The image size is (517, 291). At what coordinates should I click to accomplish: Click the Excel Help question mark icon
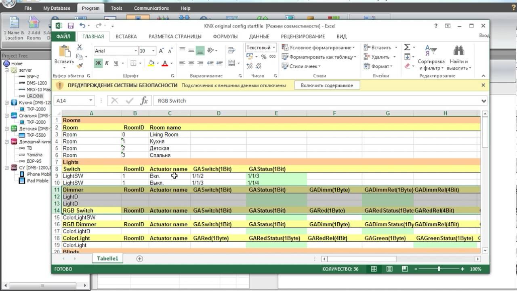[436, 25]
